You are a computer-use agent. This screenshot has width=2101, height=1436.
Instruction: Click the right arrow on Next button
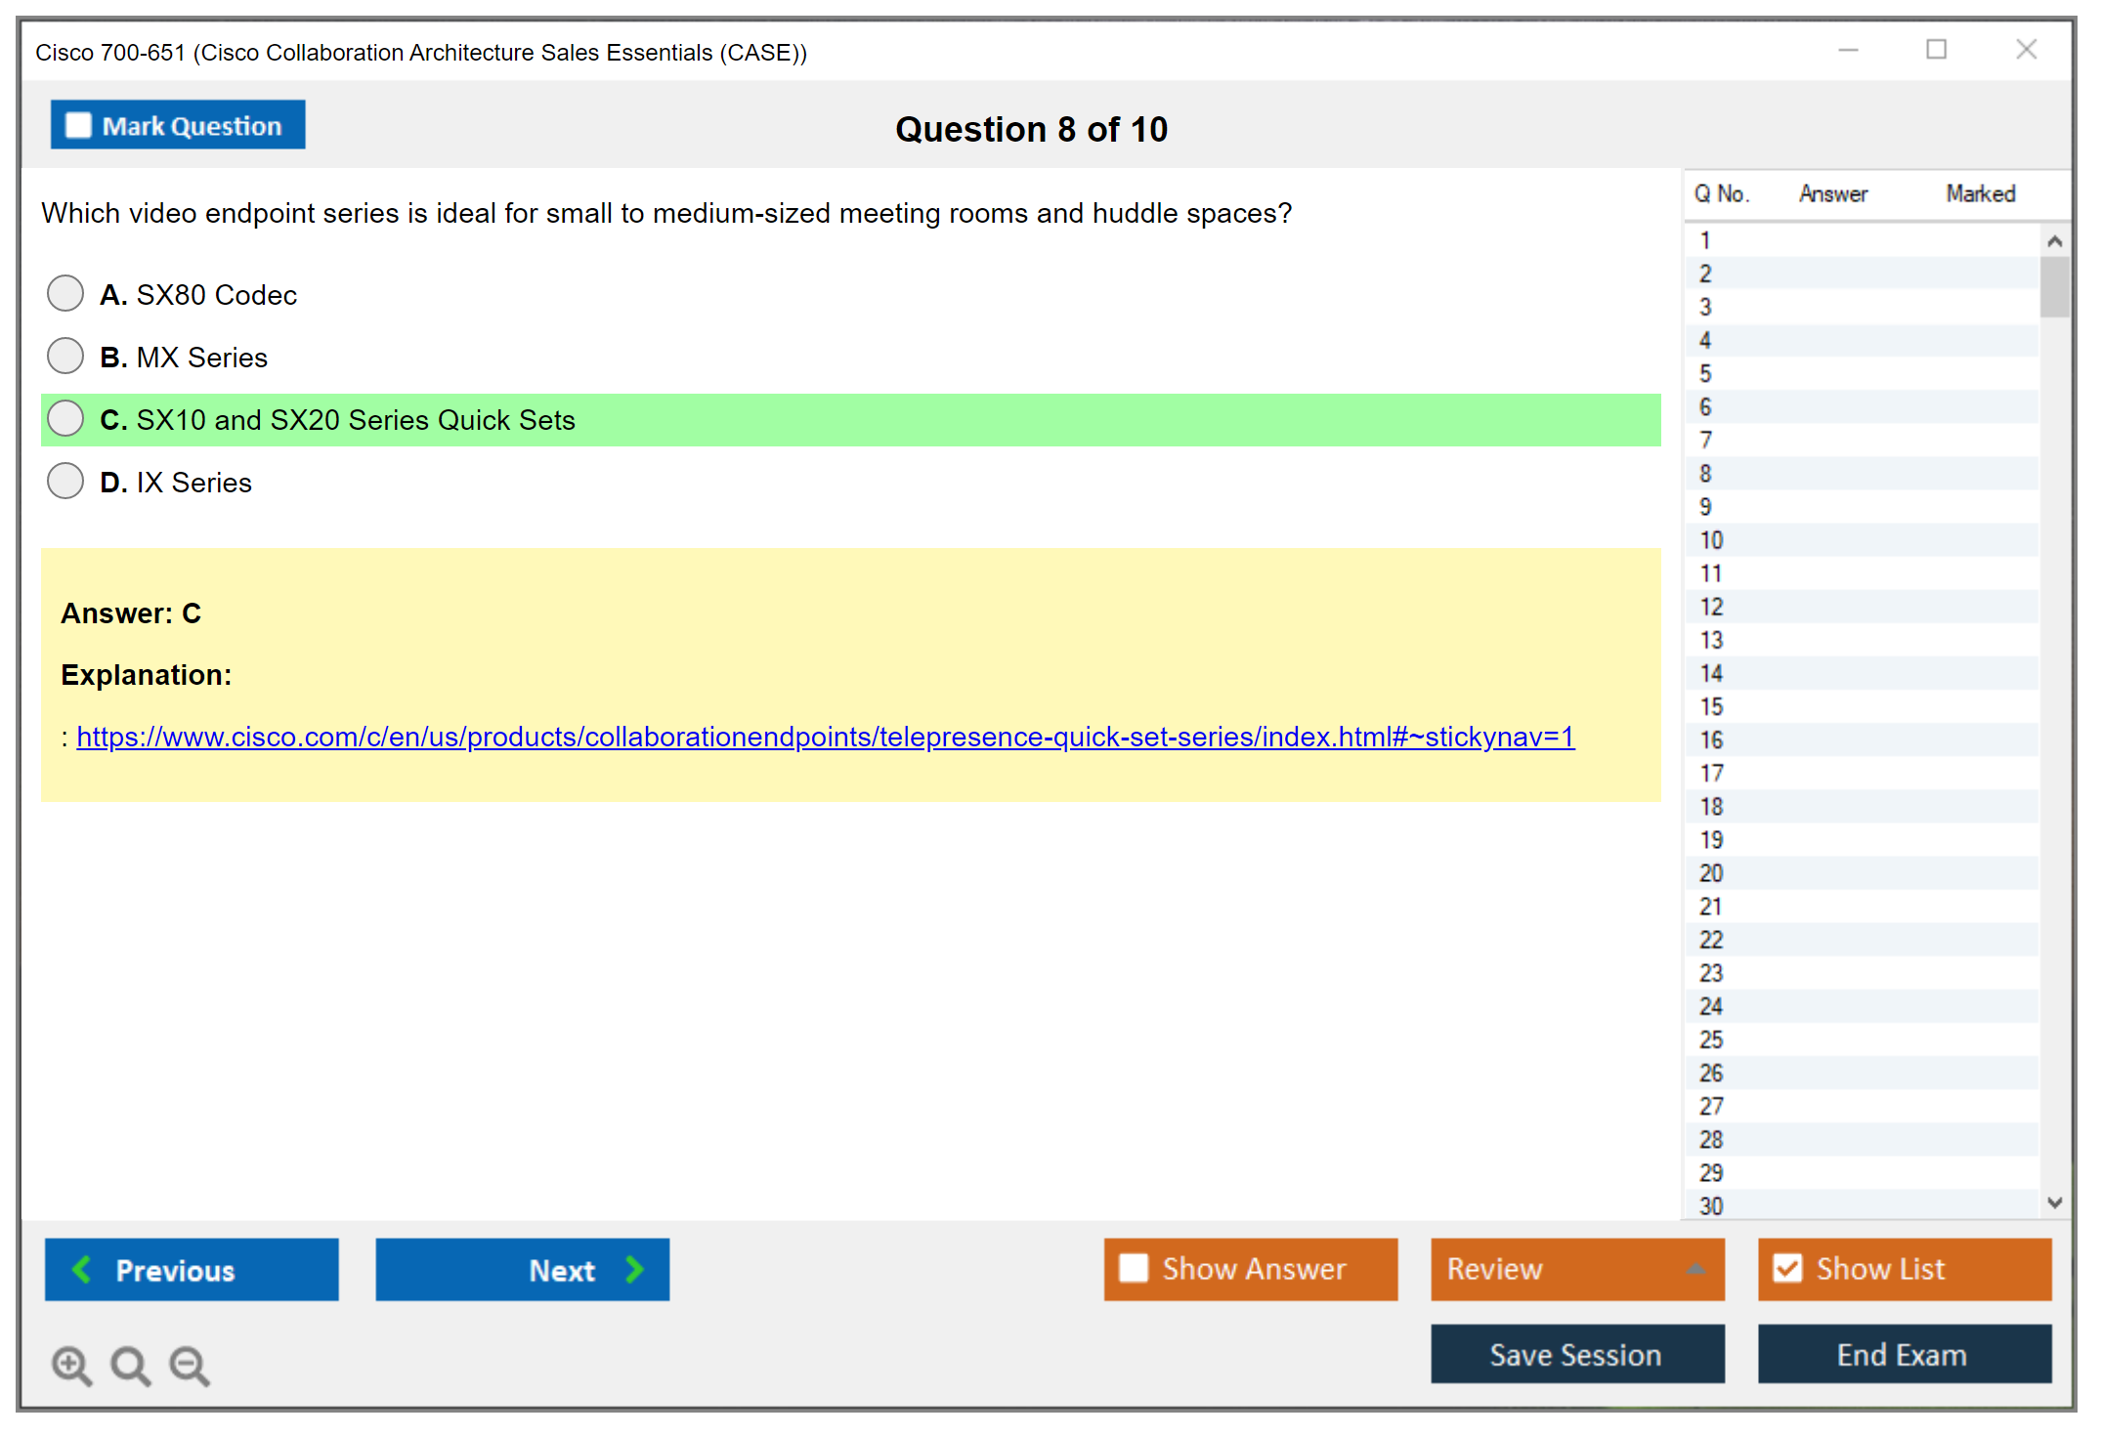point(634,1269)
